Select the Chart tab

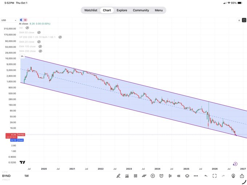click(x=107, y=10)
